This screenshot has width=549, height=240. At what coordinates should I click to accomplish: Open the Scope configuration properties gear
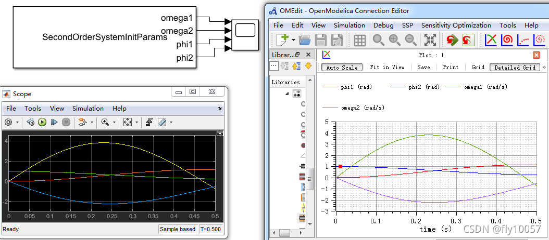8,122
